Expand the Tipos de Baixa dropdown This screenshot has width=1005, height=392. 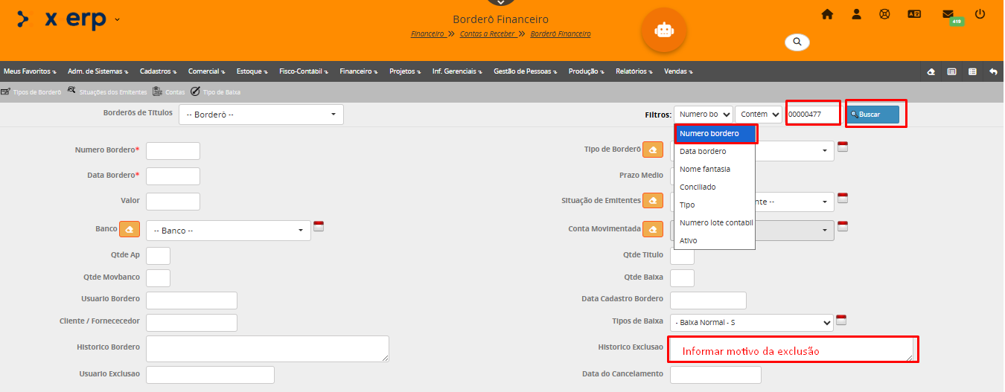pos(752,323)
